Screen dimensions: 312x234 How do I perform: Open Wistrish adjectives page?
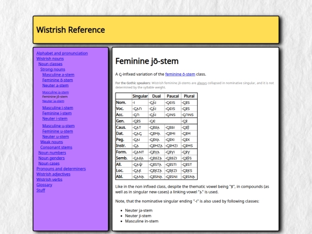(53, 174)
